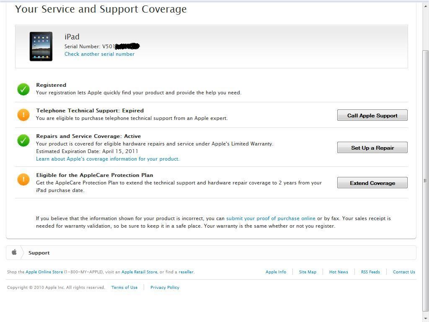This screenshot has height=322, width=429.
Task: Click the orange warning icon for Telephone Technical Support
Action: [x=23, y=115]
